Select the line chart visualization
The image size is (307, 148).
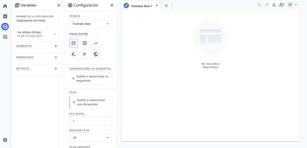[96, 43]
